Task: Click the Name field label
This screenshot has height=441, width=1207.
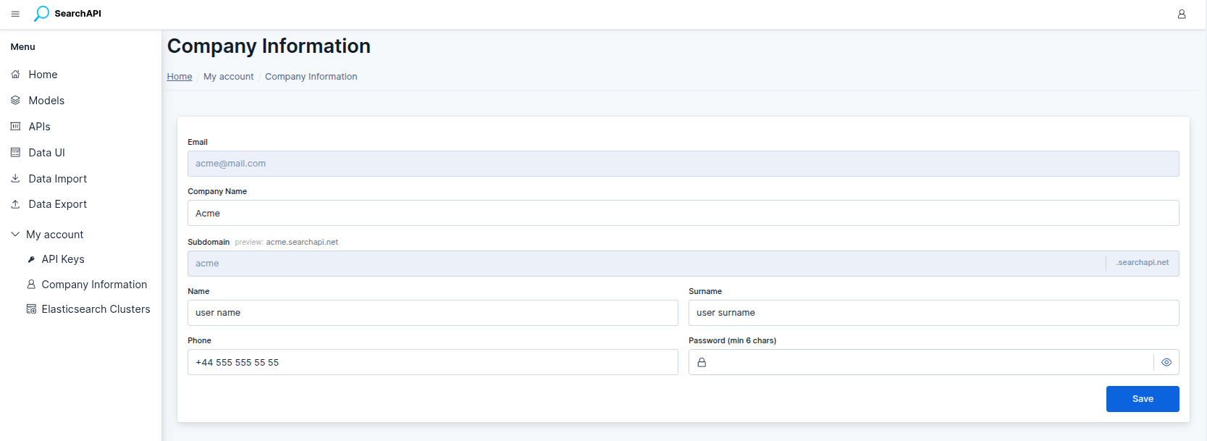Action: coord(198,292)
